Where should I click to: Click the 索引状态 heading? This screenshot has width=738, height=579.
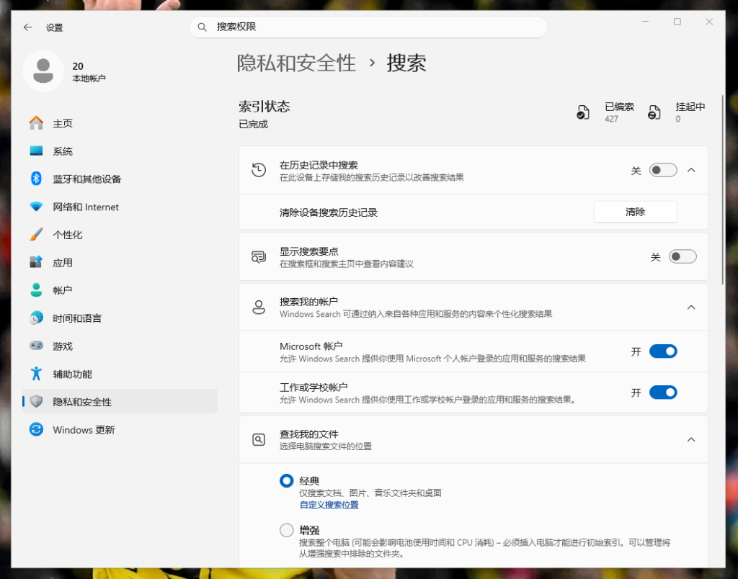click(x=264, y=107)
